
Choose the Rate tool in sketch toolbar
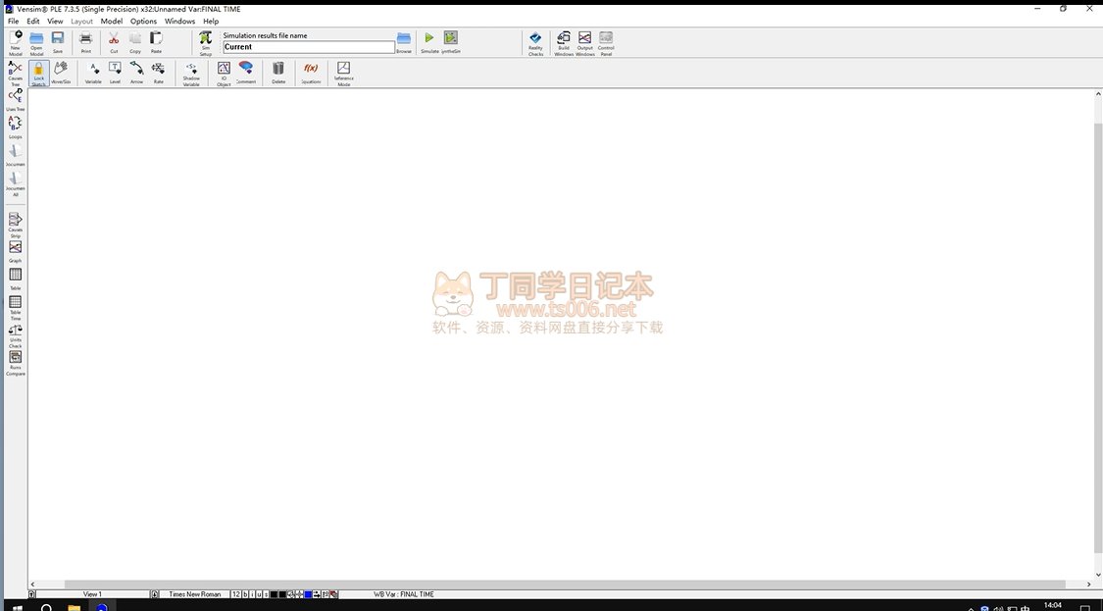tap(158, 72)
